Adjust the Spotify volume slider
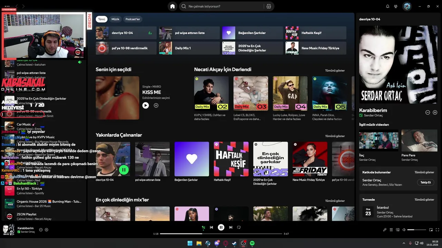This screenshot has height=248, width=442. coord(416,230)
